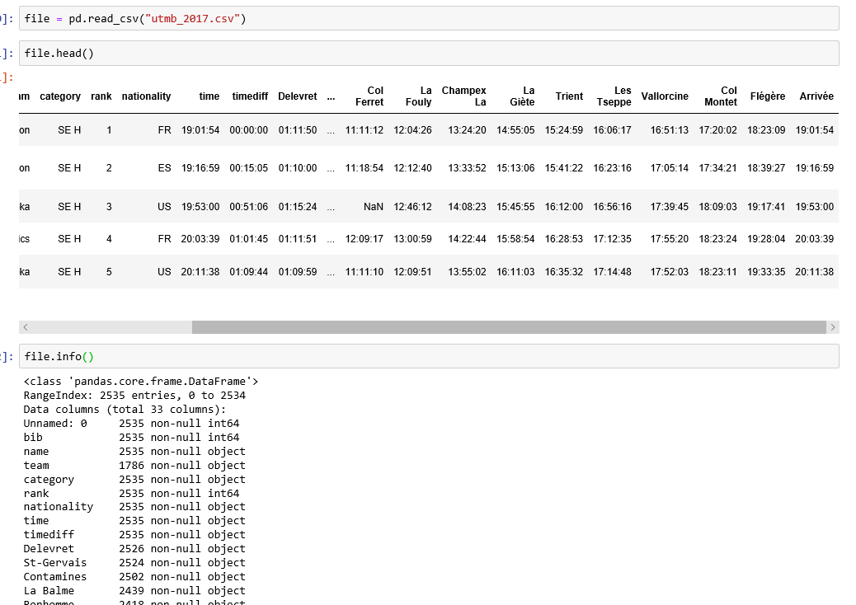The height and width of the screenshot is (605, 856).
Task: Click the 'team' row with 1786 non-null
Action: 134,466
